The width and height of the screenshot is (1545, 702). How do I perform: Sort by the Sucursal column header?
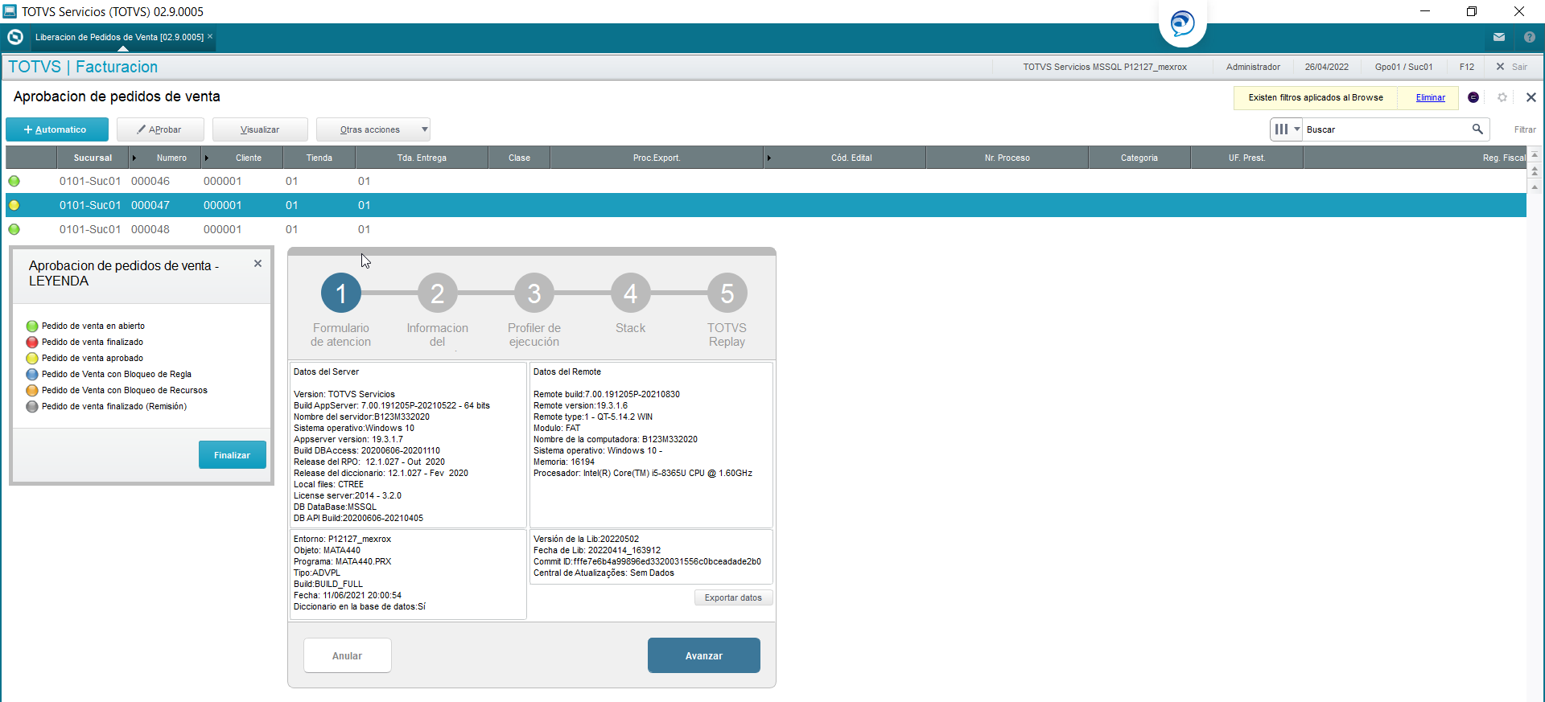[x=93, y=158]
